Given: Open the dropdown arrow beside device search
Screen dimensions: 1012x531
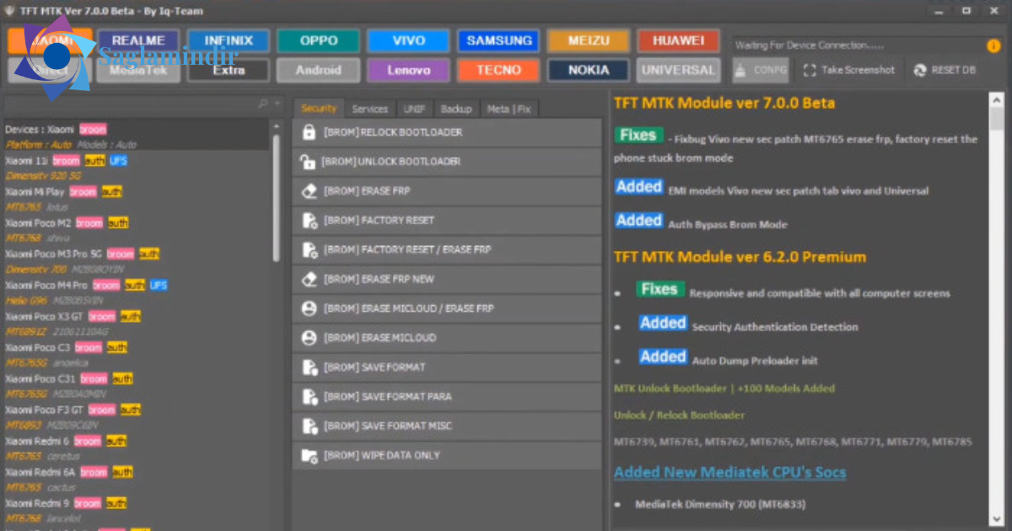Looking at the screenshot, I should (x=277, y=105).
